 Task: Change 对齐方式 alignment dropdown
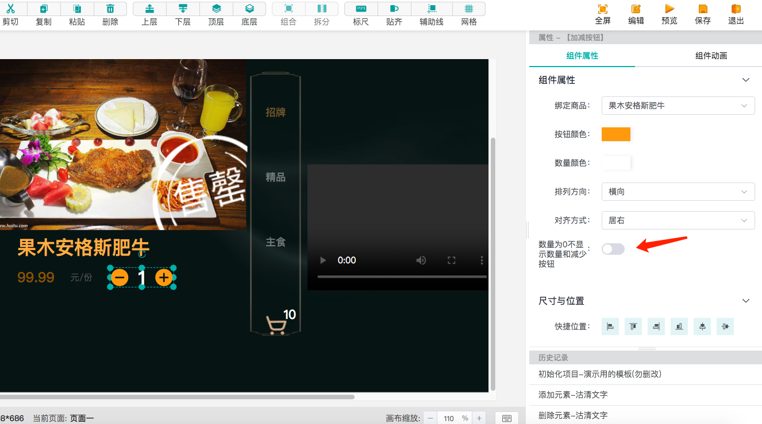click(x=678, y=220)
